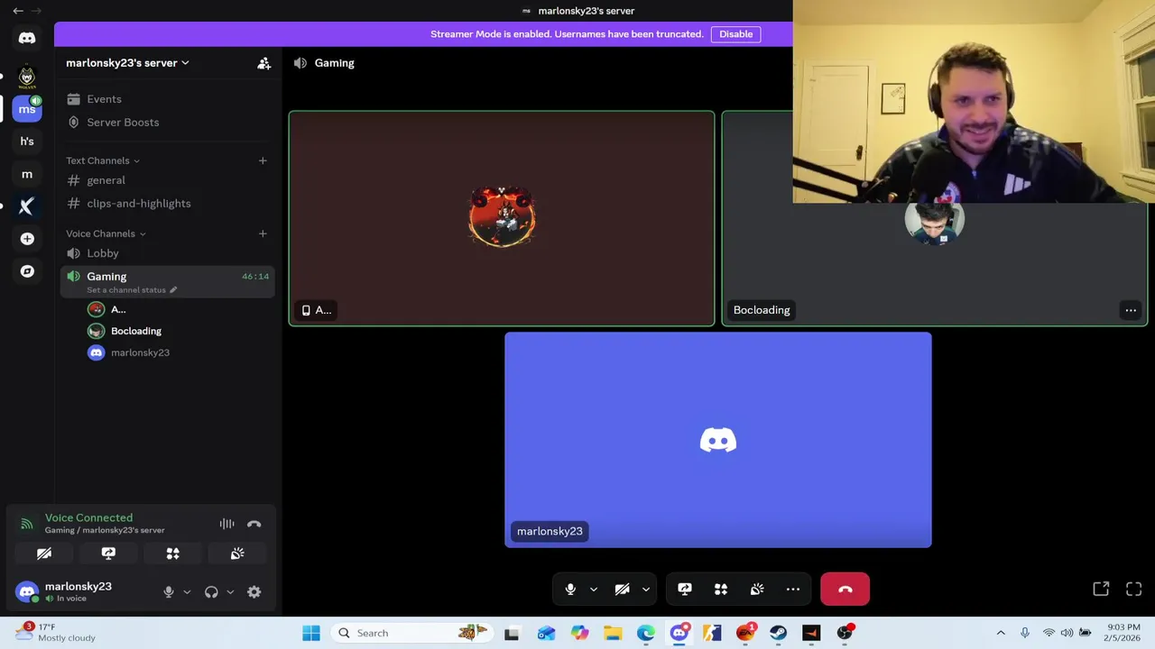The height and width of the screenshot is (649, 1155).
Task: Open camera options arrow in call toolbar
Action: click(x=646, y=590)
